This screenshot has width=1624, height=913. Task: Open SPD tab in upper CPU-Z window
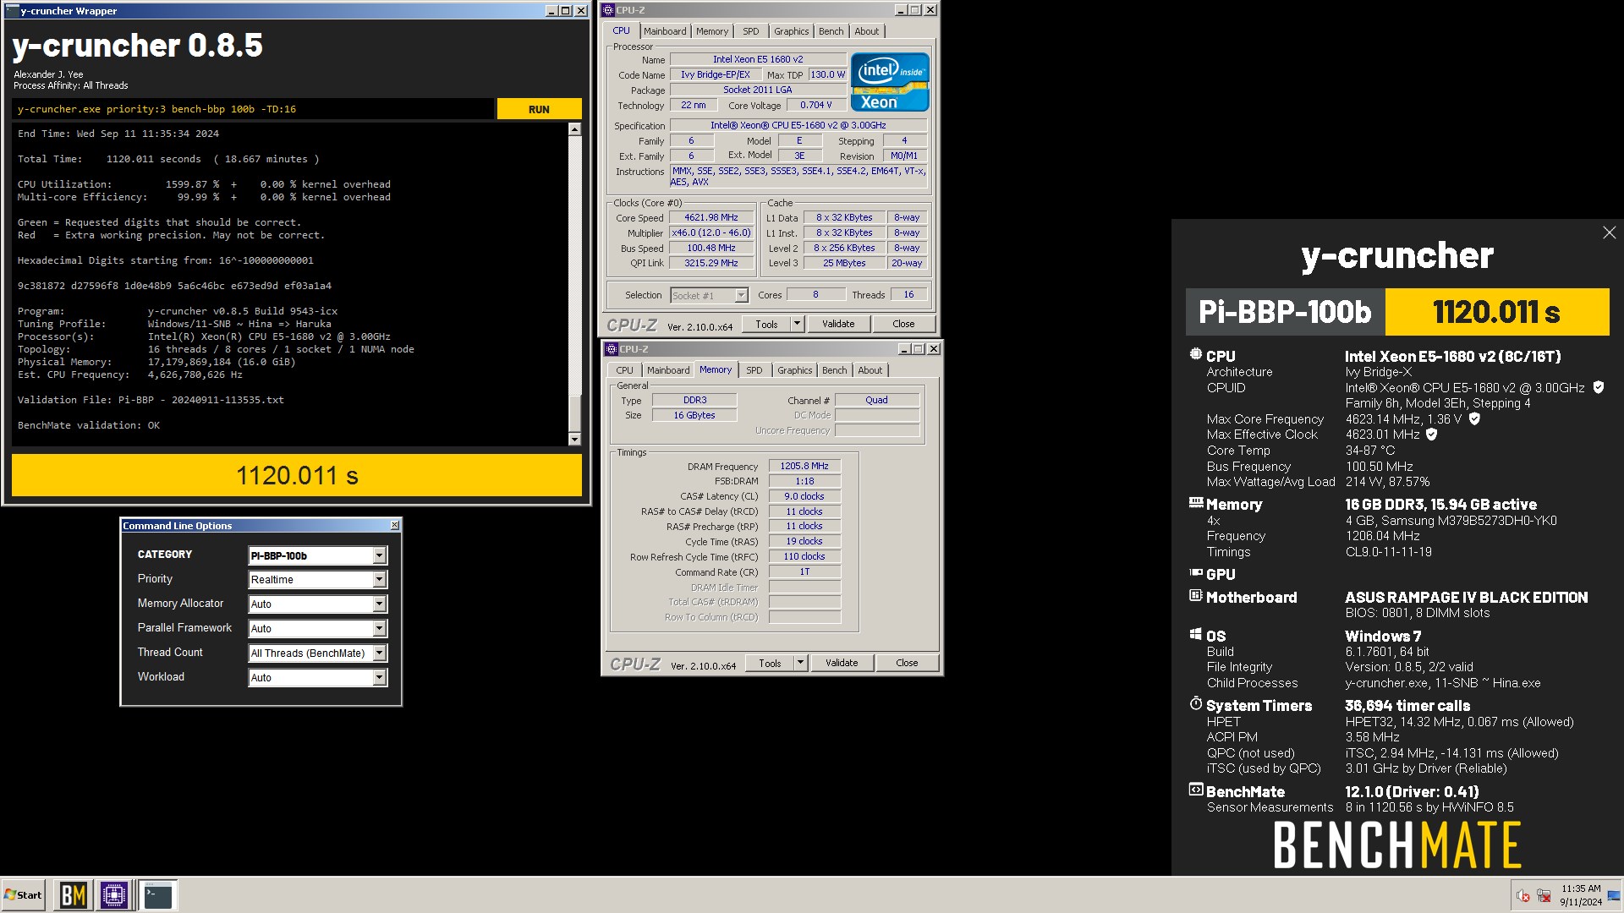tap(750, 31)
